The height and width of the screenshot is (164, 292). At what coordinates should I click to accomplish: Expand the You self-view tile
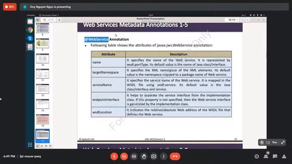click(x=283, y=143)
